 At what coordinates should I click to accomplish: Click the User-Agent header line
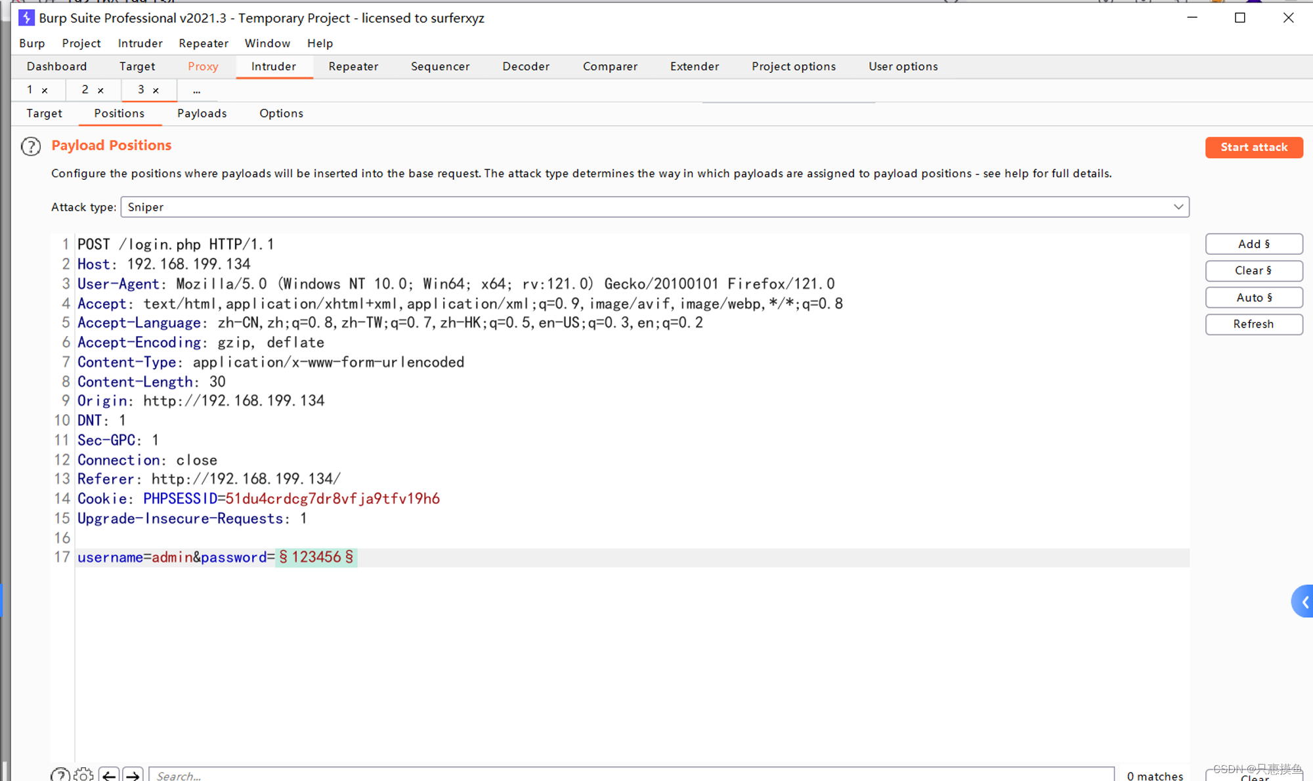[456, 284]
